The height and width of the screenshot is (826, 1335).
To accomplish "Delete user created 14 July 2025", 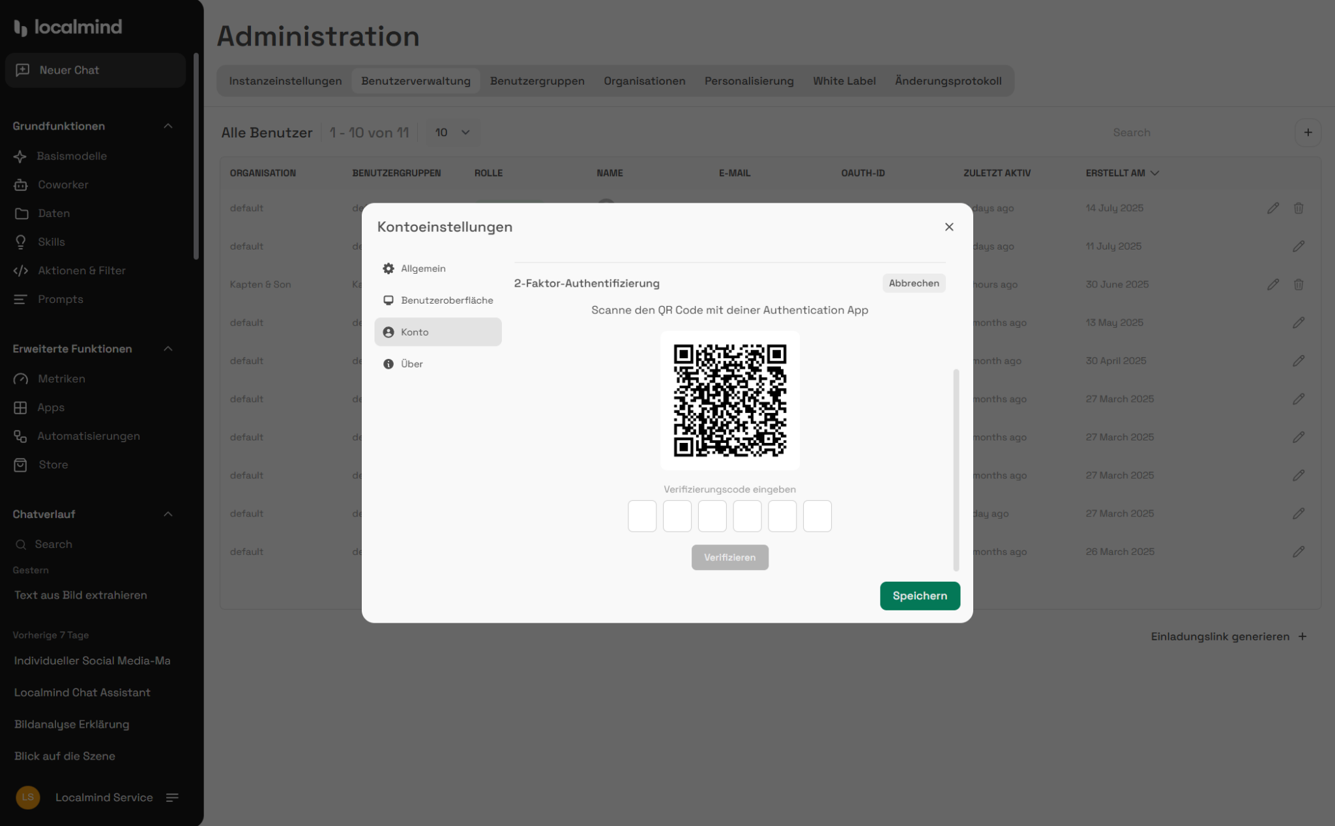I will [x=1298, y=208].
